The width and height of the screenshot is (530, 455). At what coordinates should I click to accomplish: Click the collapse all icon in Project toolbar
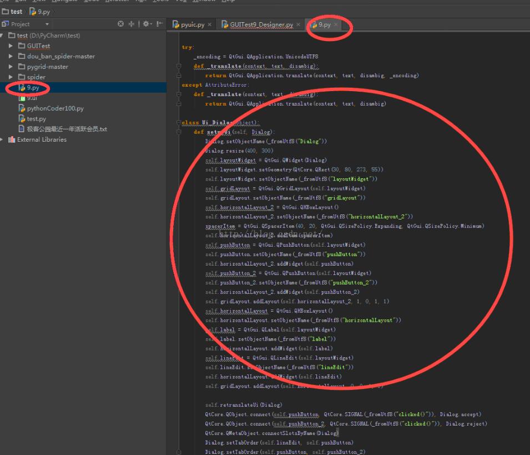coord(132,24)
